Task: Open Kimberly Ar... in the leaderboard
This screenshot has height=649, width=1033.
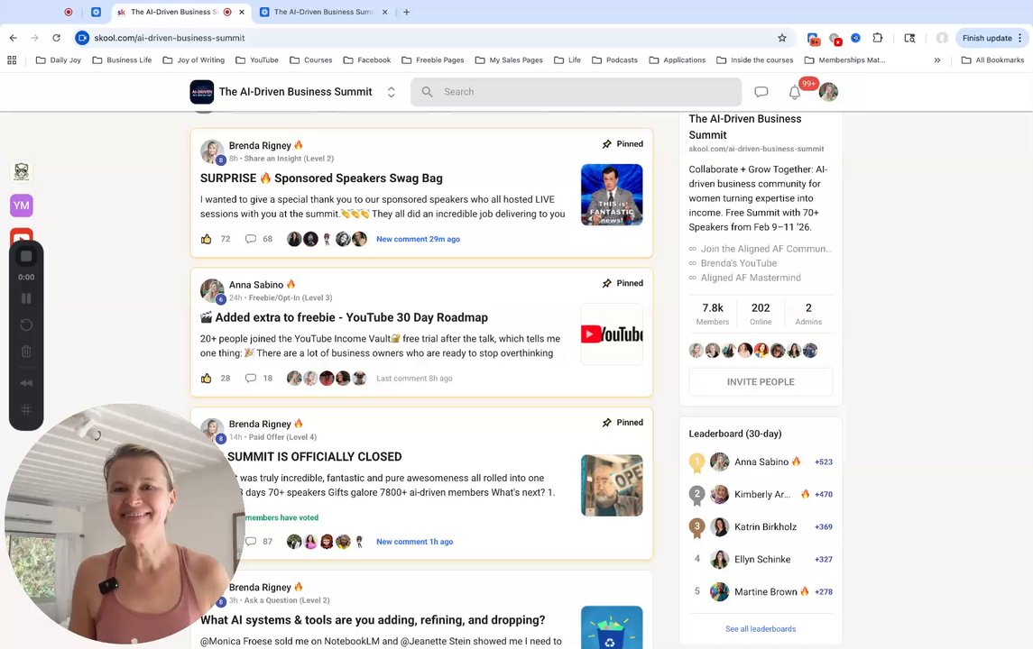Action: (x=761, y=494)
